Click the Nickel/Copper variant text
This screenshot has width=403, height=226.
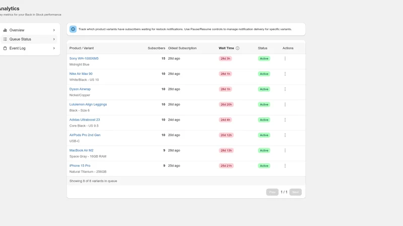[x=80, y=95]
